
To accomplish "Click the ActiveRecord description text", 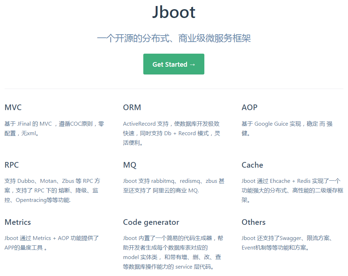I will [172, 133].
